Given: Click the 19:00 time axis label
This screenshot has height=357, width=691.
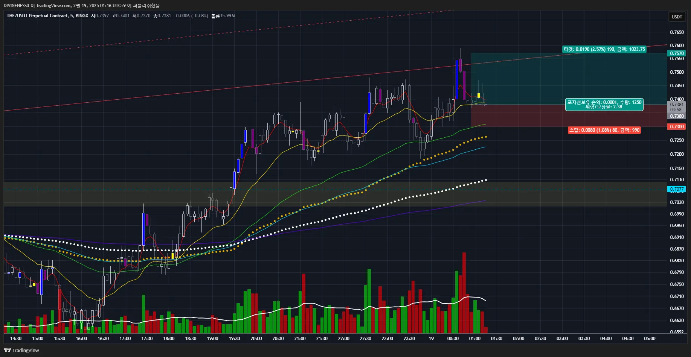Looking at the screenshot, I should [212, 339].
